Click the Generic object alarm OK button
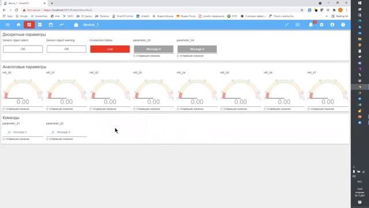 pos(23,49)
